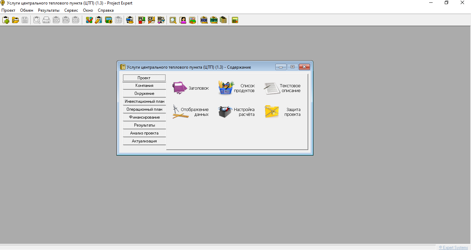
Task: Open the Окно menu
Action: [x=88, y=10]
